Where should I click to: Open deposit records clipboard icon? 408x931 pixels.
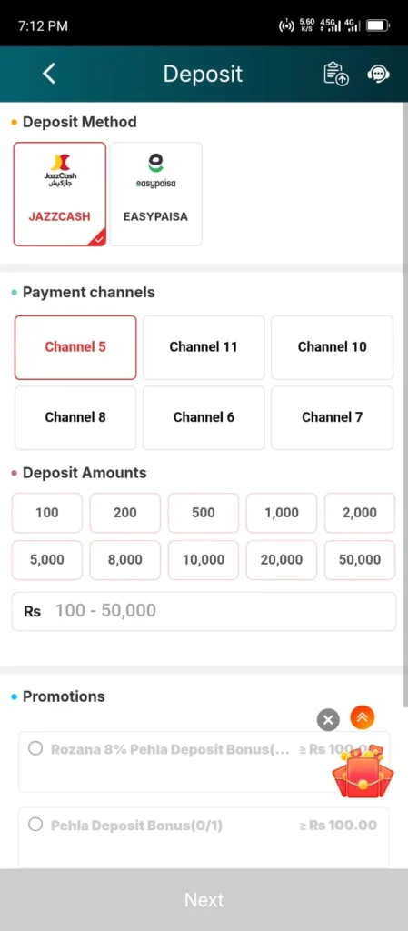click(335, 75)
